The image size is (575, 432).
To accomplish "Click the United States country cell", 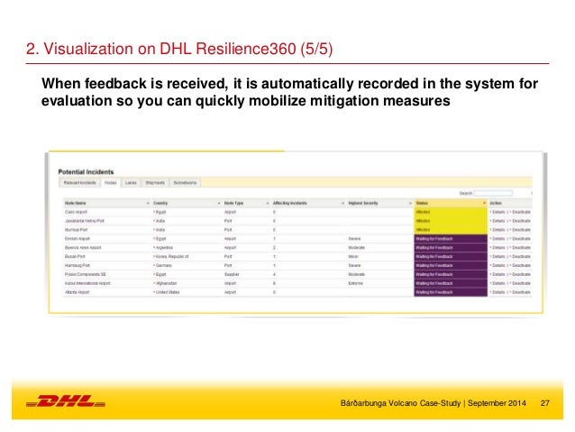I will (167, 292).
